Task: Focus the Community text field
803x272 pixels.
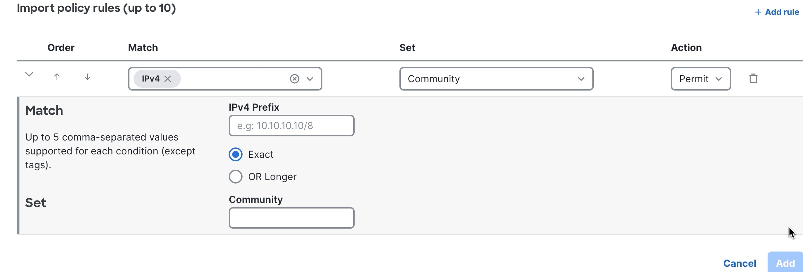Action: 291,218
